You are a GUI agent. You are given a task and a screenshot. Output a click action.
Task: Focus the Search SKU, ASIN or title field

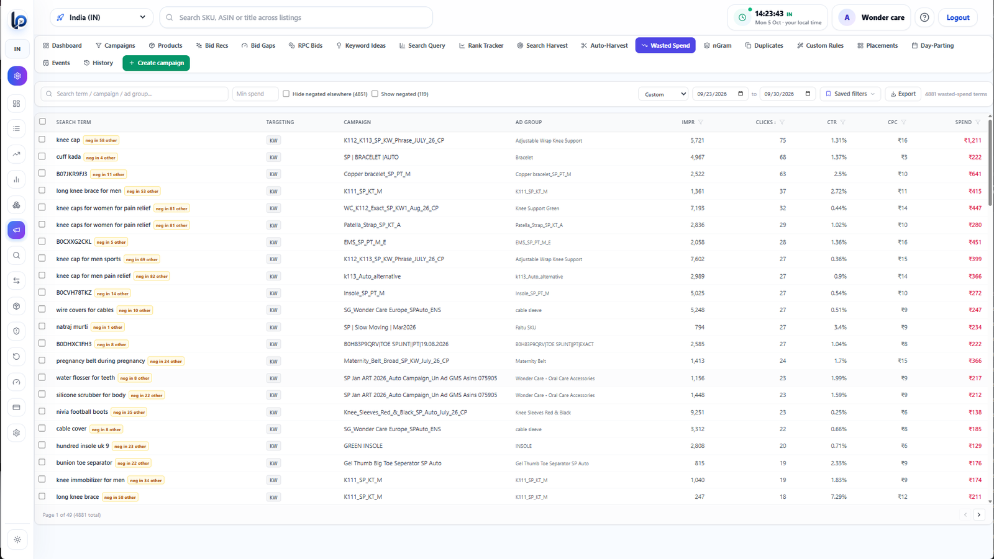coord(296,17)
